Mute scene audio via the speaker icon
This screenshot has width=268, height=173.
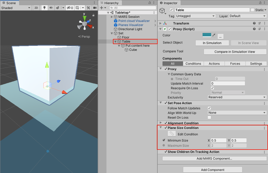tap(51, 8)
